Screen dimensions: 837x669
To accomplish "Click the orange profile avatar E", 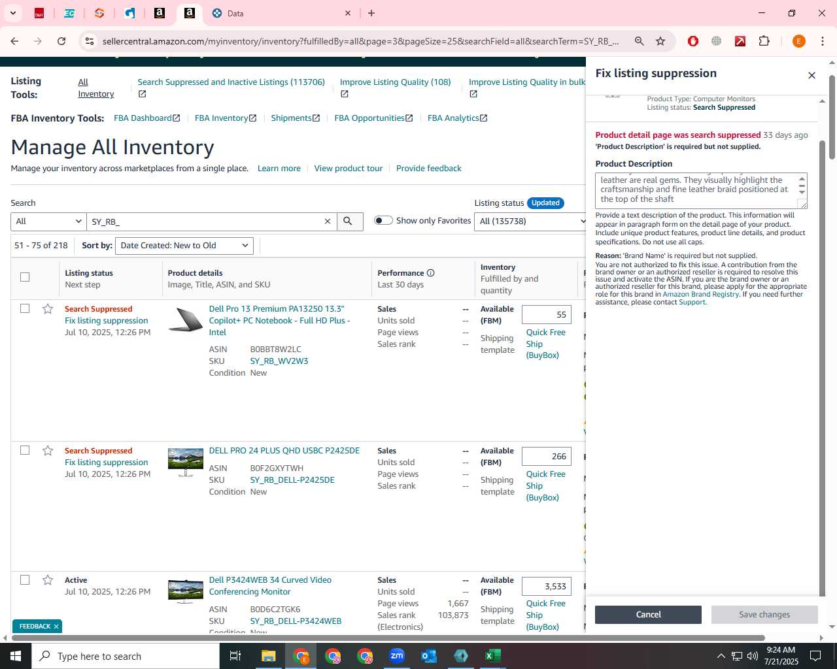I will click(x=798, y=41).
